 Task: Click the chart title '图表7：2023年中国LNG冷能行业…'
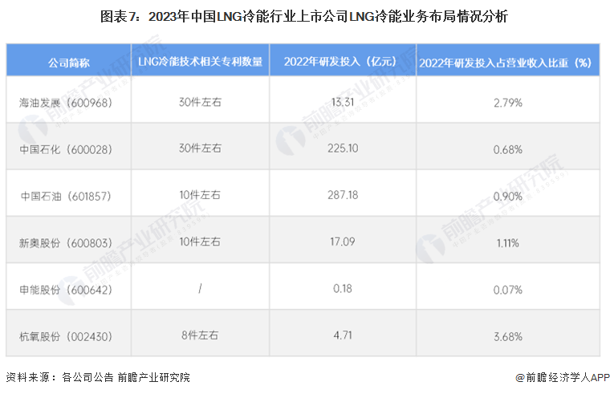tap(304, 16)
